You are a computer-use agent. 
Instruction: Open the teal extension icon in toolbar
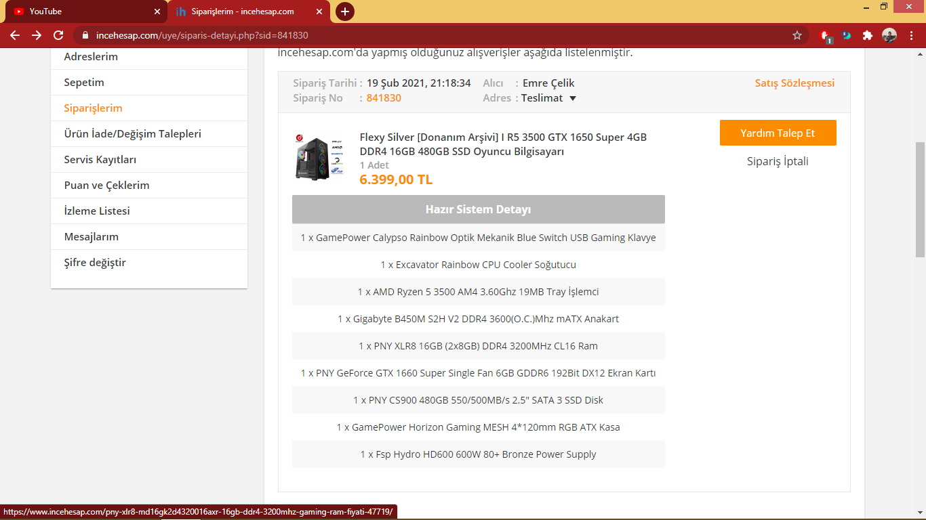tap(847, 35)
